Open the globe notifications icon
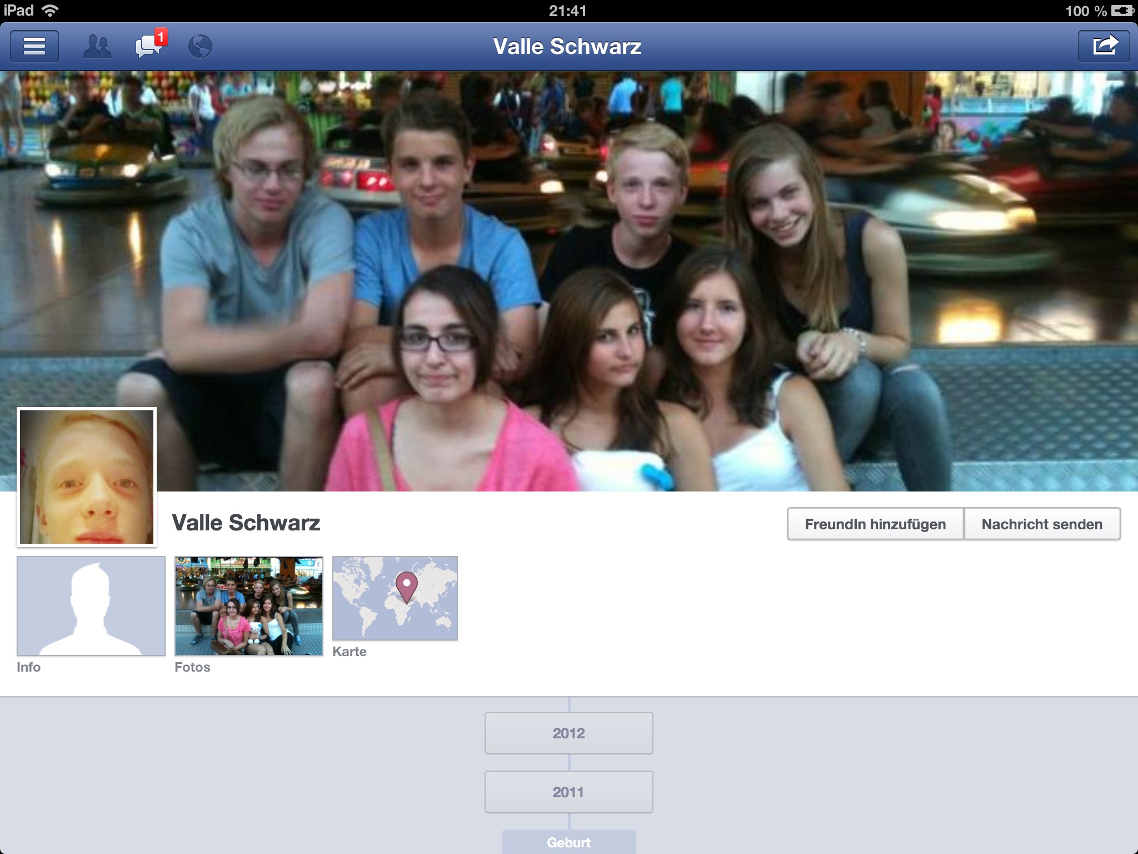 pos(199,46)
